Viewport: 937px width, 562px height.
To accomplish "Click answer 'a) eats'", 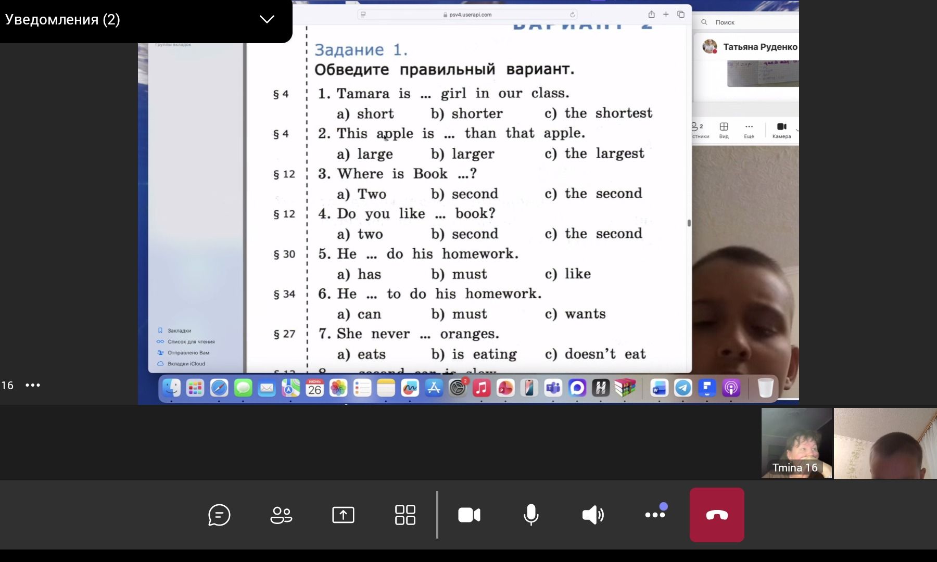I will [x=362, y=354].
